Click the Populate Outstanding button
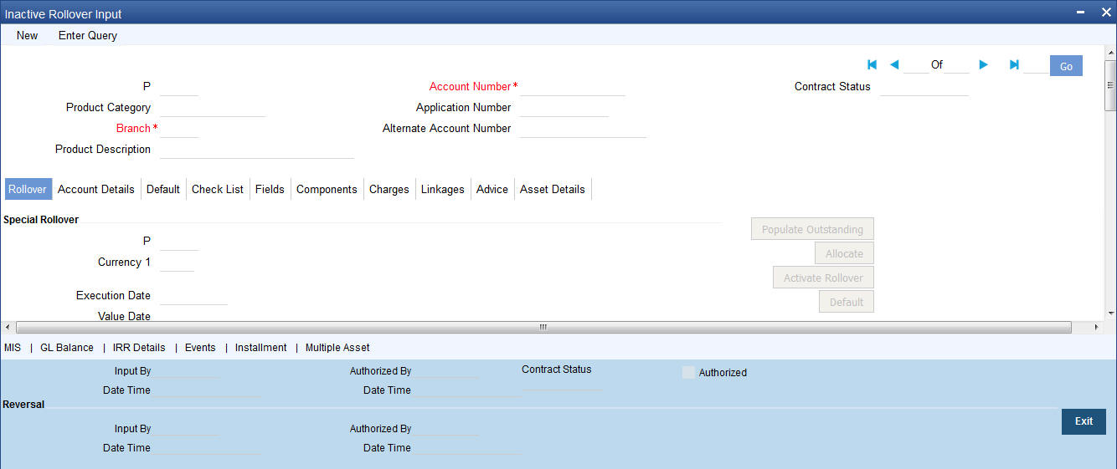 pyautogui.click(x=812, y=229)
